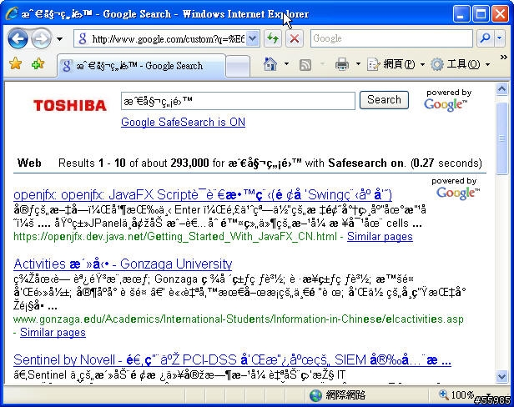
Task: Click the address bar URL field
Action: click(x=162, y=39)
